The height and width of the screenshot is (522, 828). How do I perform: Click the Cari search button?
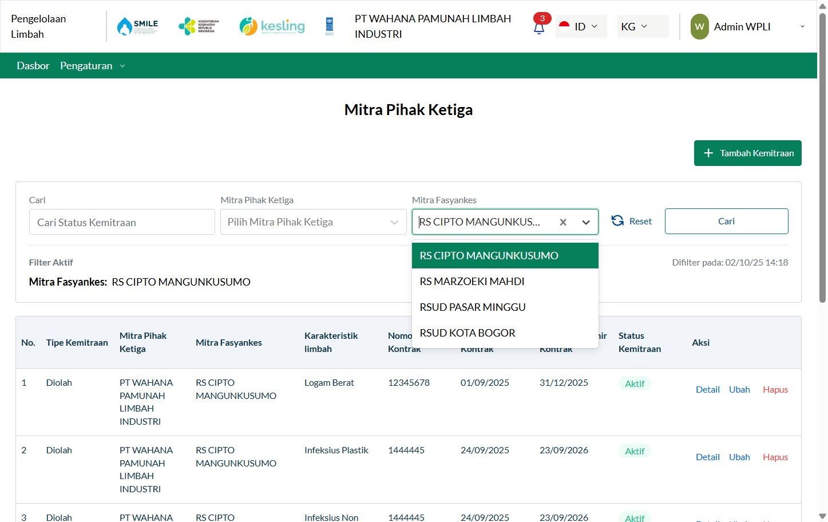(x=726, y=222)
